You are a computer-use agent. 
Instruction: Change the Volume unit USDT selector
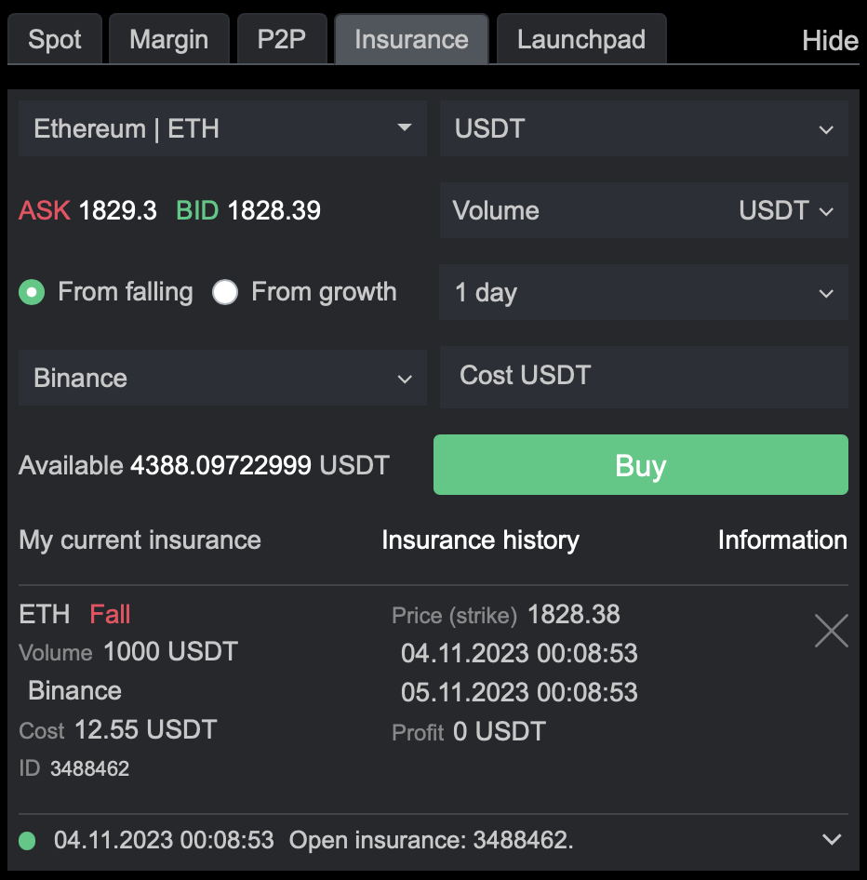[x=785, y=211]
